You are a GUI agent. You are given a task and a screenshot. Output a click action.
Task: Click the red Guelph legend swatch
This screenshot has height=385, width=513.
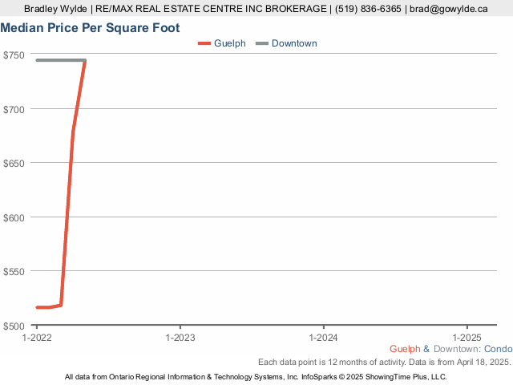204,43
